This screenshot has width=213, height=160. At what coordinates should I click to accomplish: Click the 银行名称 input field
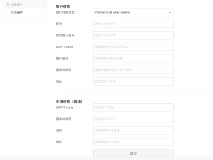[133, 58]
